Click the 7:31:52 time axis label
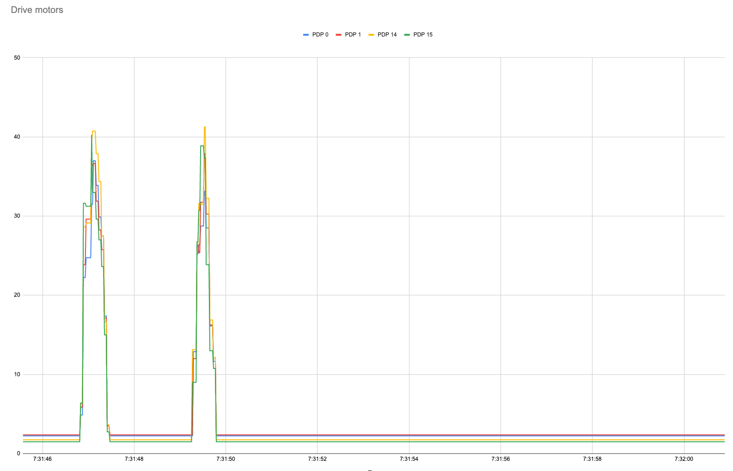733x471 pixels. pos(317,459)
